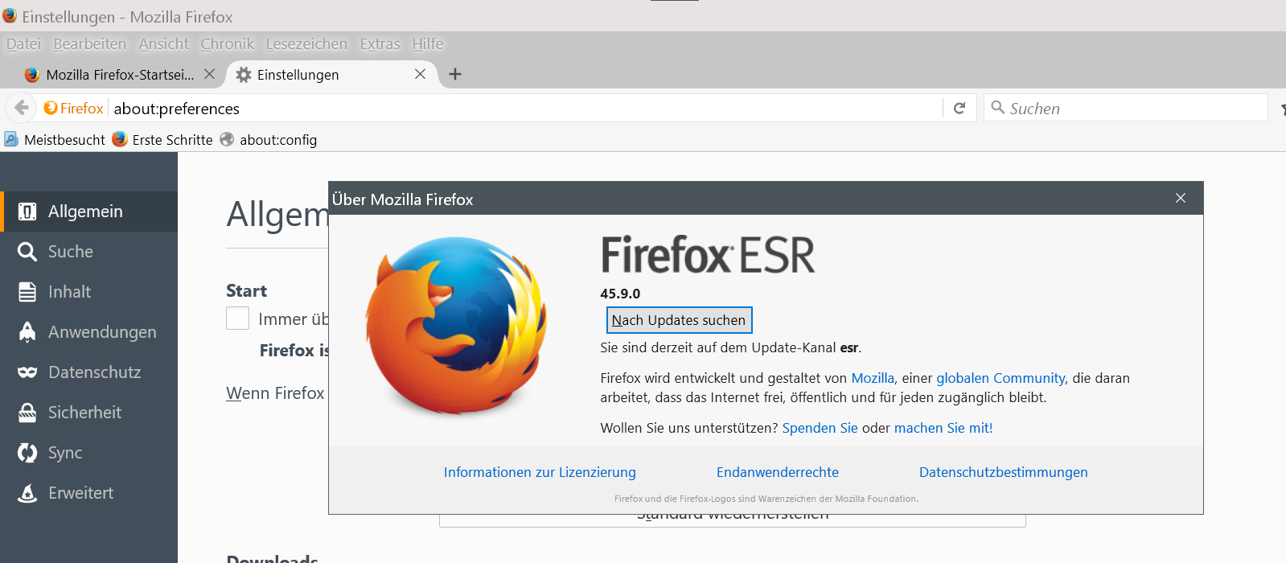Click the 'Nach Updates suchen' button
This screenshot has width=1286, height=563.
679,320
